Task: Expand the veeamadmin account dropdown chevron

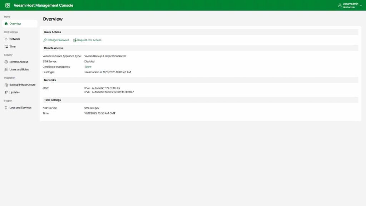Action: point(361,5)
